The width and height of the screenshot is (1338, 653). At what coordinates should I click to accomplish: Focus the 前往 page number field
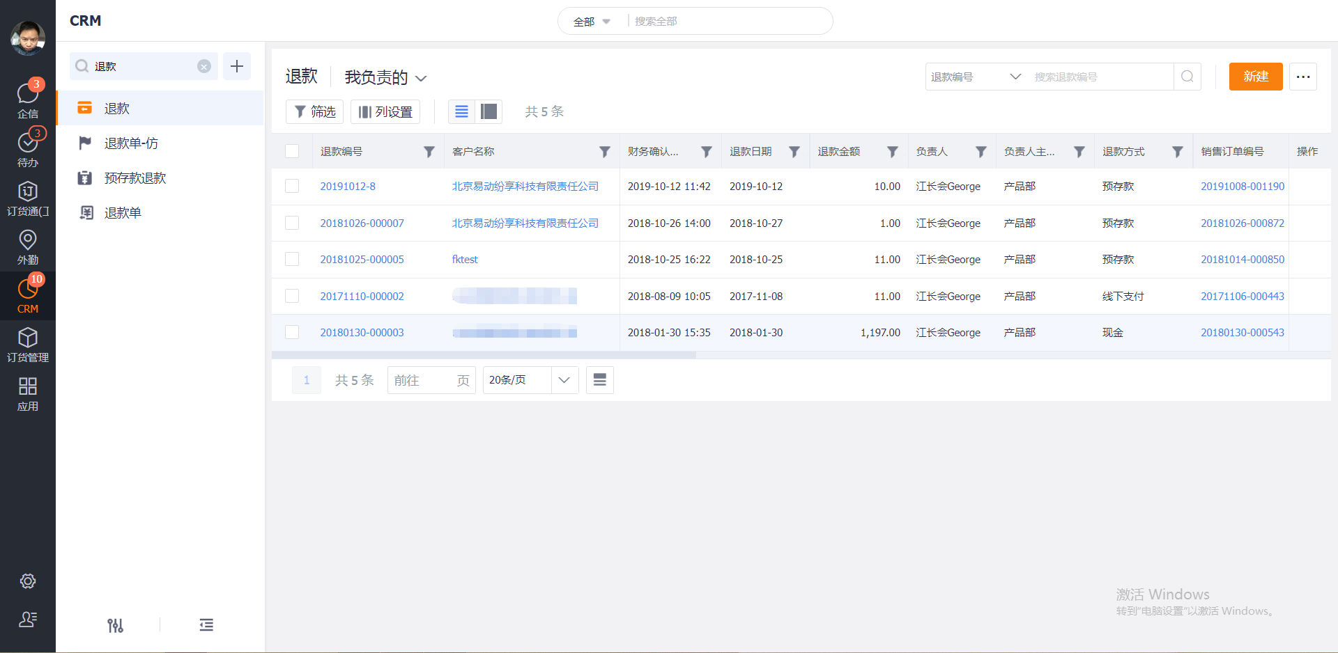tap(431, 380)
